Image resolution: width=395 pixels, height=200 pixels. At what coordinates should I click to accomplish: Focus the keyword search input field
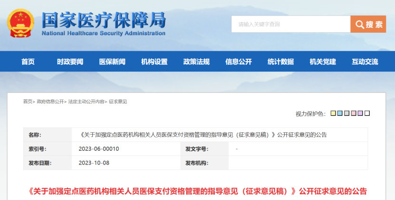291,24
